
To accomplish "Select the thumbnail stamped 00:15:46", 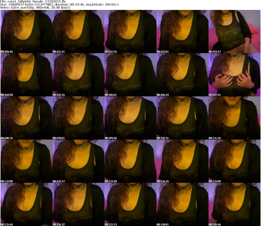I will coord(27,204).
